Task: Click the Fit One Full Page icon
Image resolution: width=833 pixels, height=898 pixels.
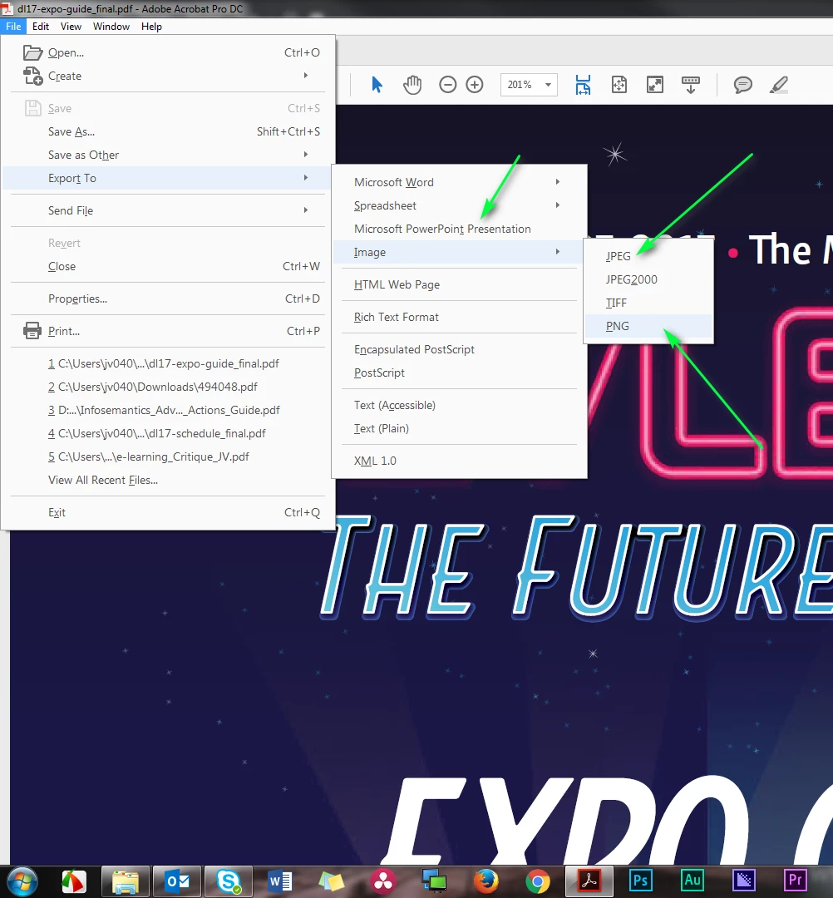Action: tap(619, 85)
